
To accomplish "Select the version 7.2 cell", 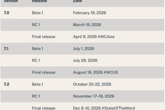I will point(6,84).
